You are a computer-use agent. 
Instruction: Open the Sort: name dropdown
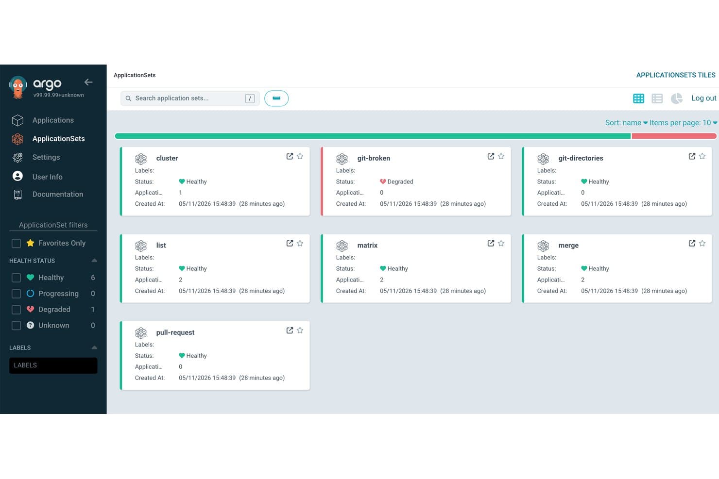(626, 123)
